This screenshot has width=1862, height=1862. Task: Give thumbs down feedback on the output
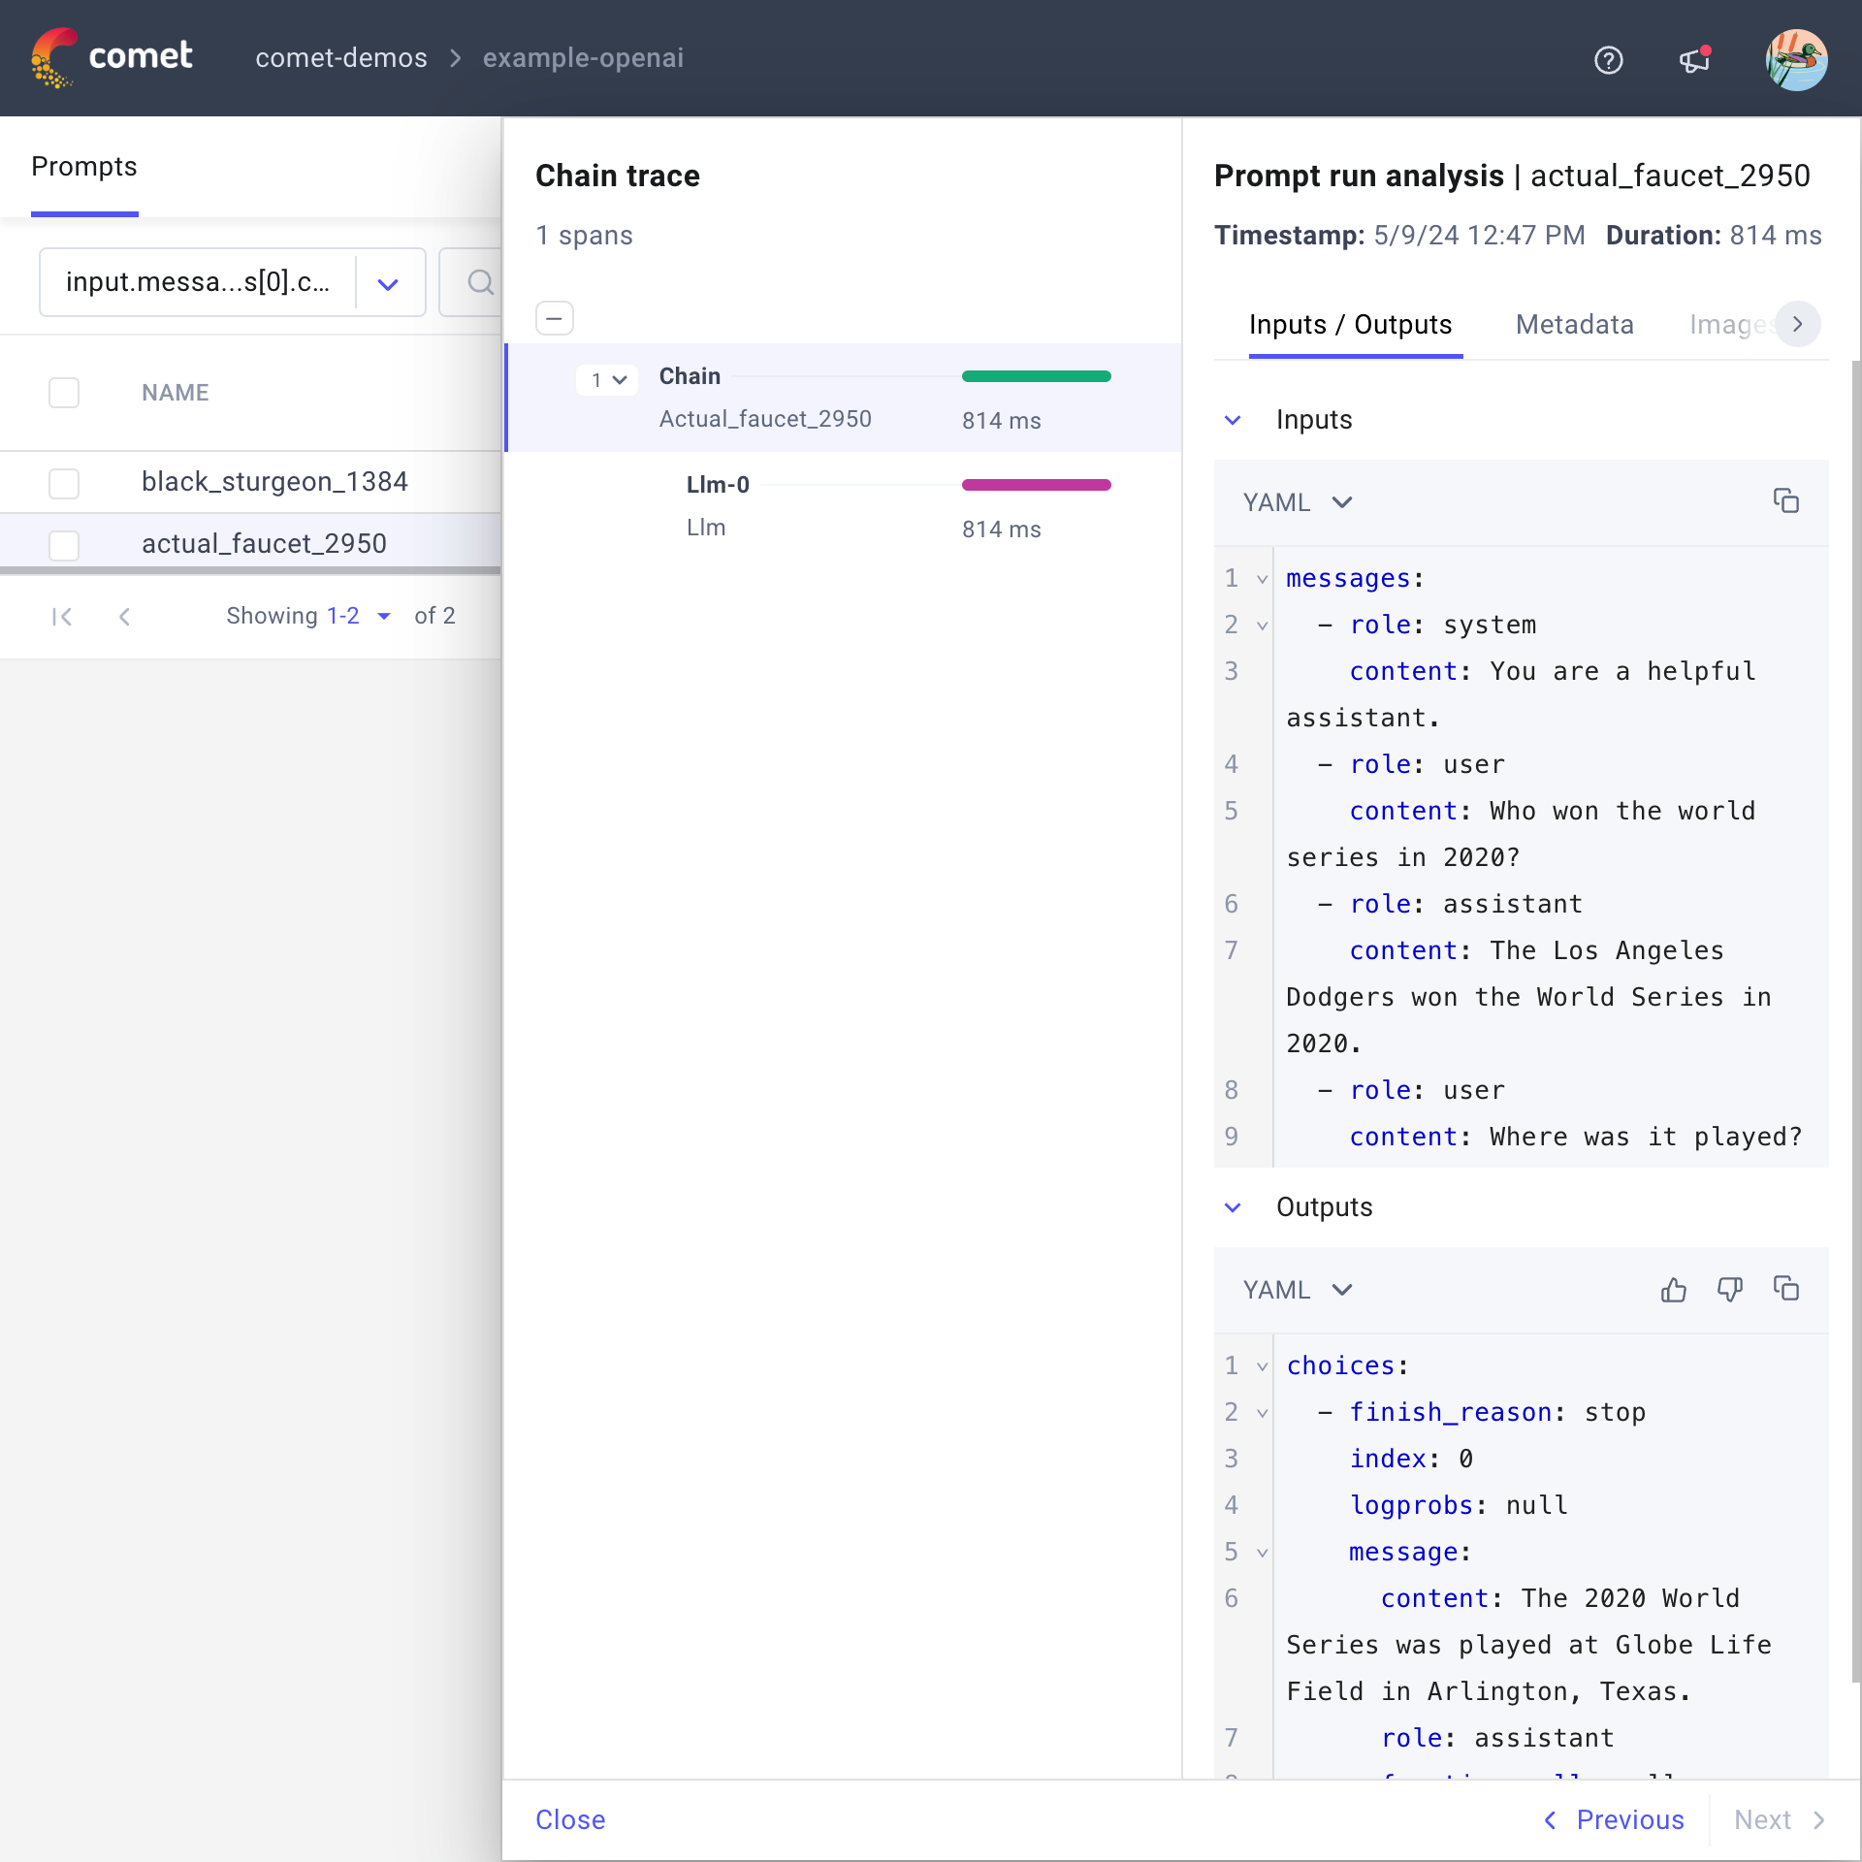(x=1730, y=1290)
